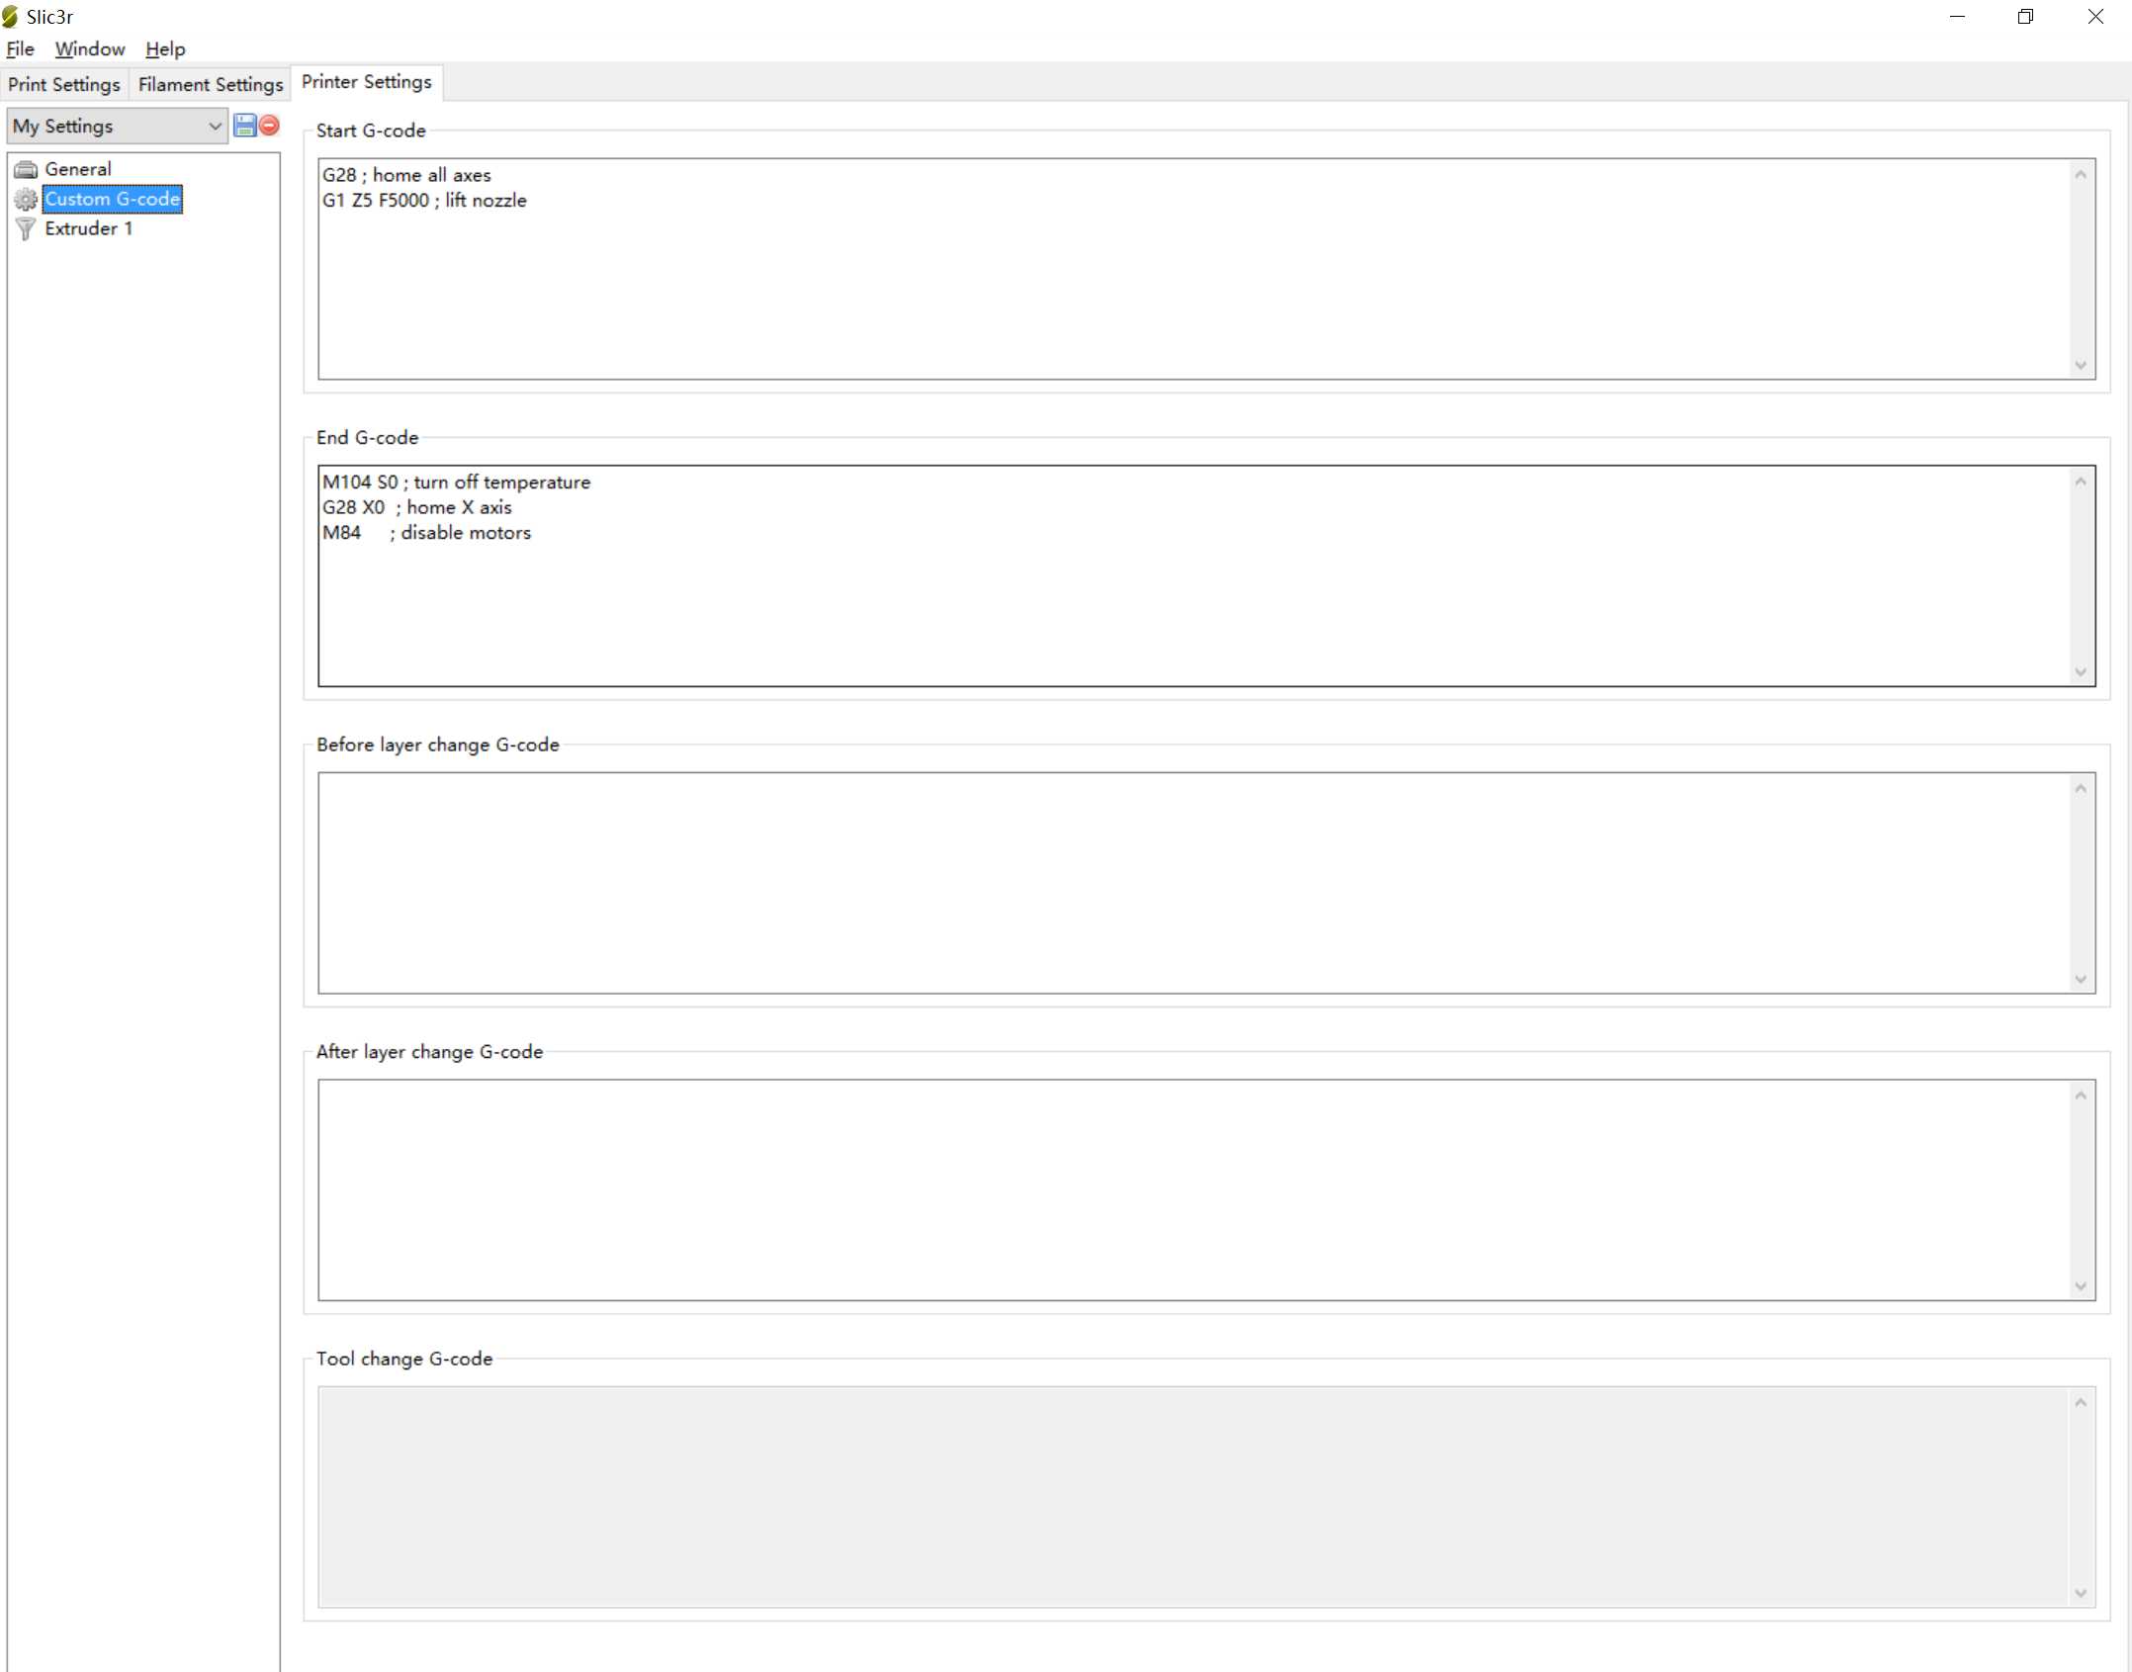This screenshot has width=2132, height=1672.
Task: Click the disabled Tool change G-code box
Action: pos(1206,1497)
